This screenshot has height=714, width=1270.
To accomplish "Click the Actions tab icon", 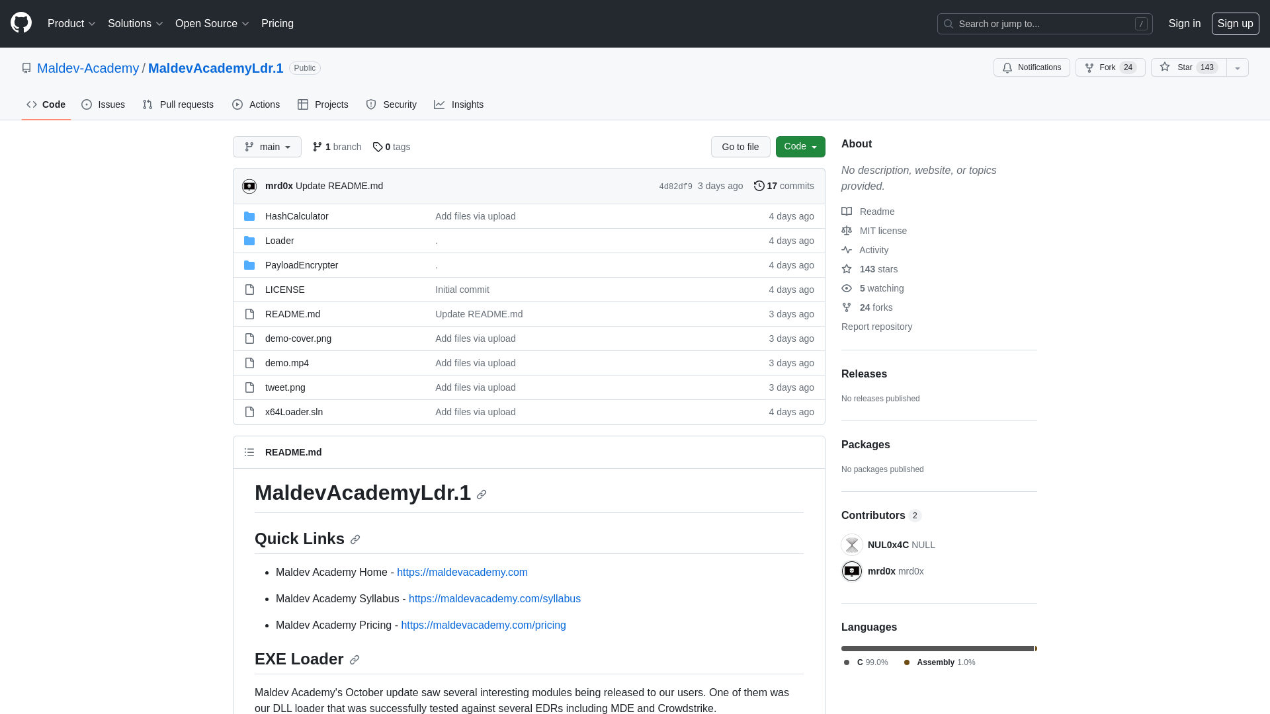I will [237, 104].
